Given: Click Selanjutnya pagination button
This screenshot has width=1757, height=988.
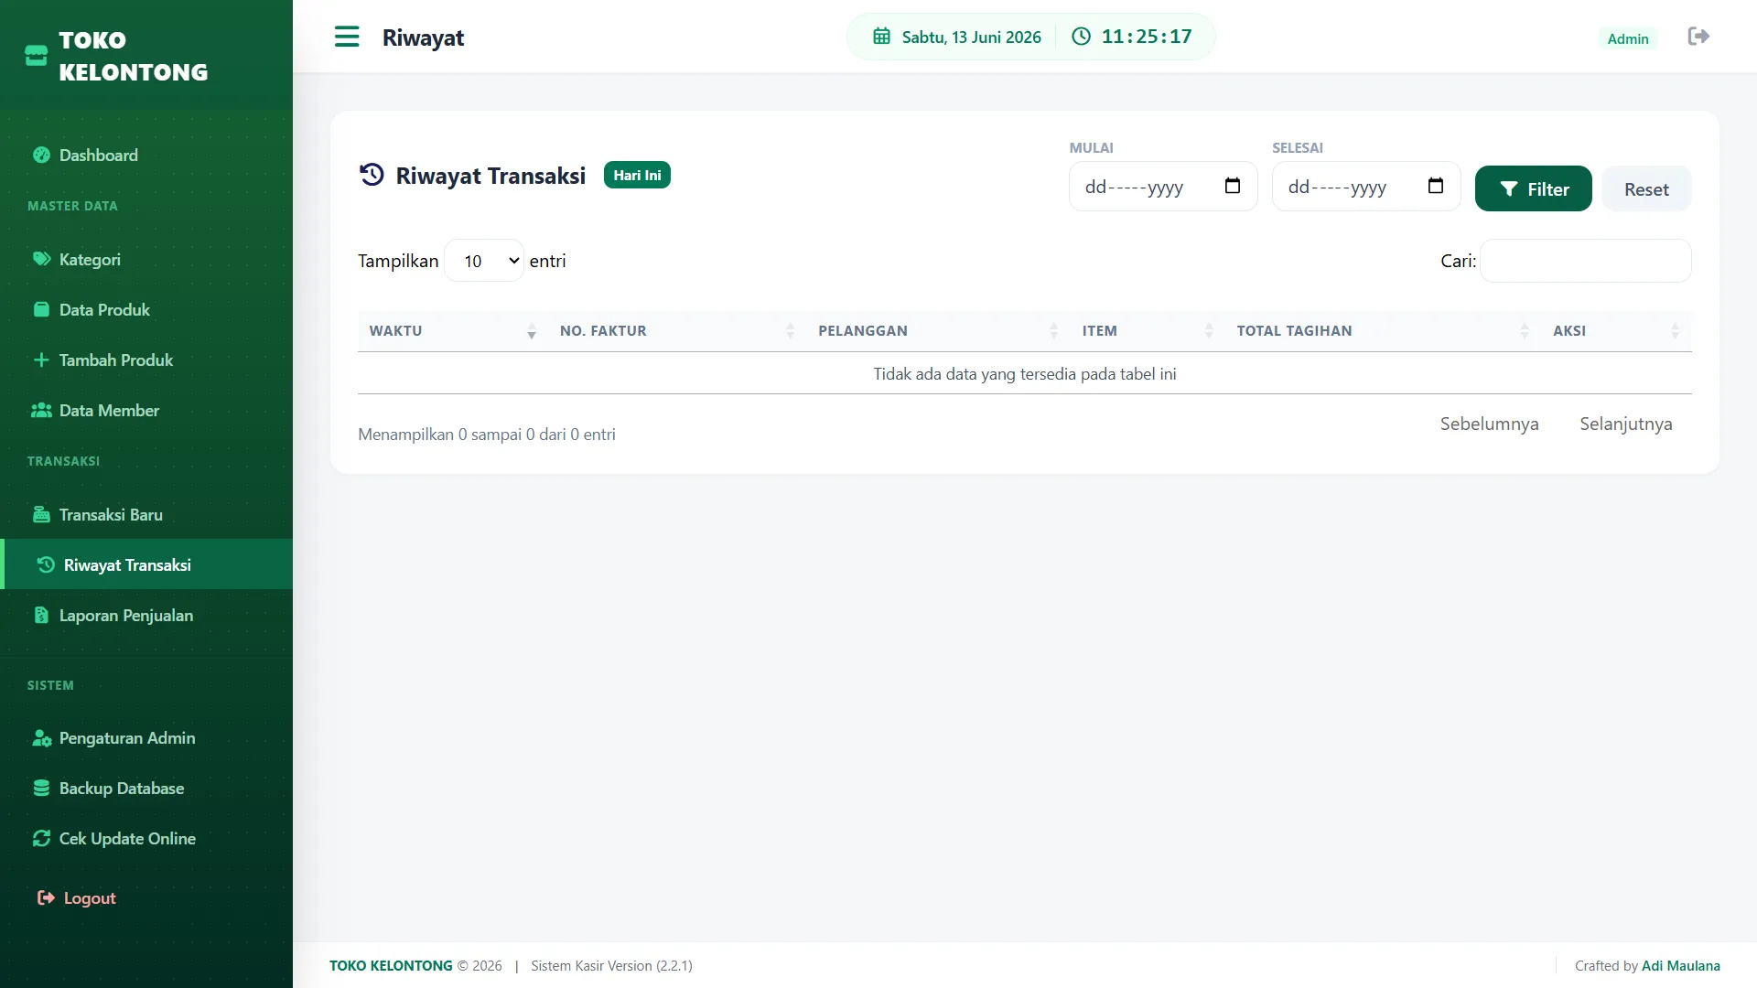Looking at the screenshot, I should pyautogui.click(x=1625, y=424).
